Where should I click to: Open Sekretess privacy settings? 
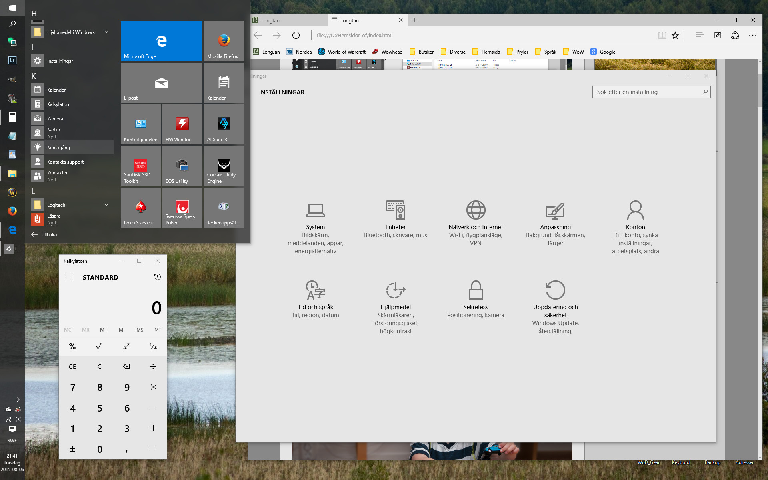(x=476, y=299)
